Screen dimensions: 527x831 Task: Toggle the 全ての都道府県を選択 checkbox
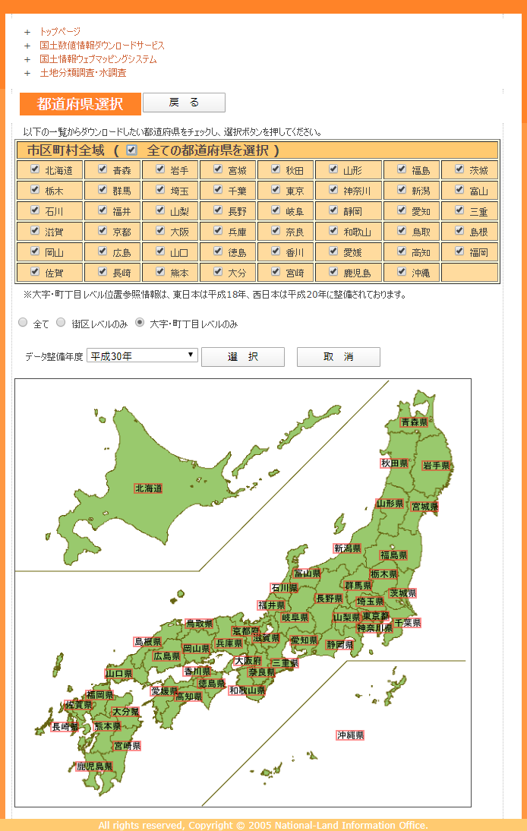click(x=131, y=150)
